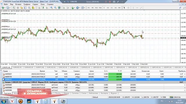The image size is (186, 104).
Task: Sort by the Символ column header
Action: 76,71
